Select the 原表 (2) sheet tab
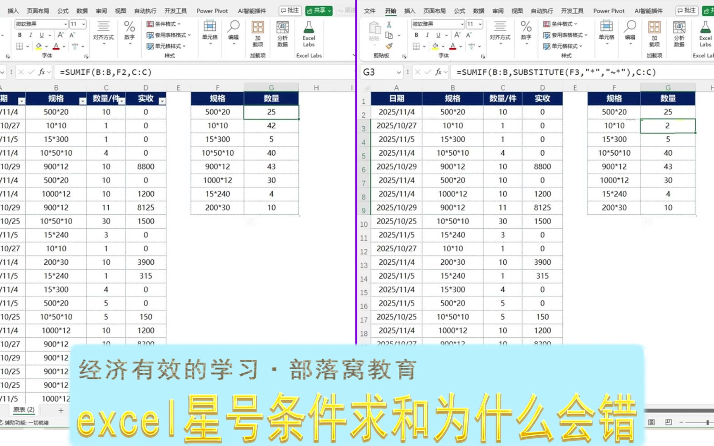This screenshot has height=446, width=714. click(x=24, y=410)
